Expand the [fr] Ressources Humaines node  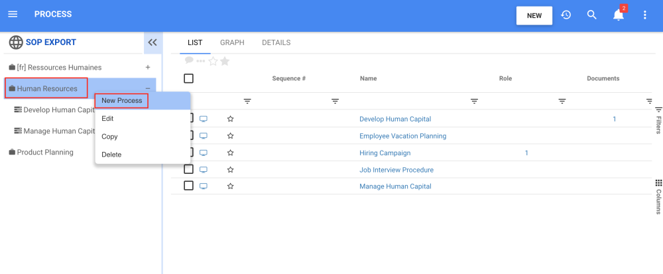coord(148,67)
